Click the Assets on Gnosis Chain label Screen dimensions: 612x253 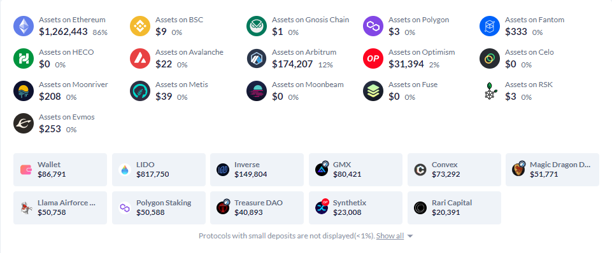coord(310,20)
